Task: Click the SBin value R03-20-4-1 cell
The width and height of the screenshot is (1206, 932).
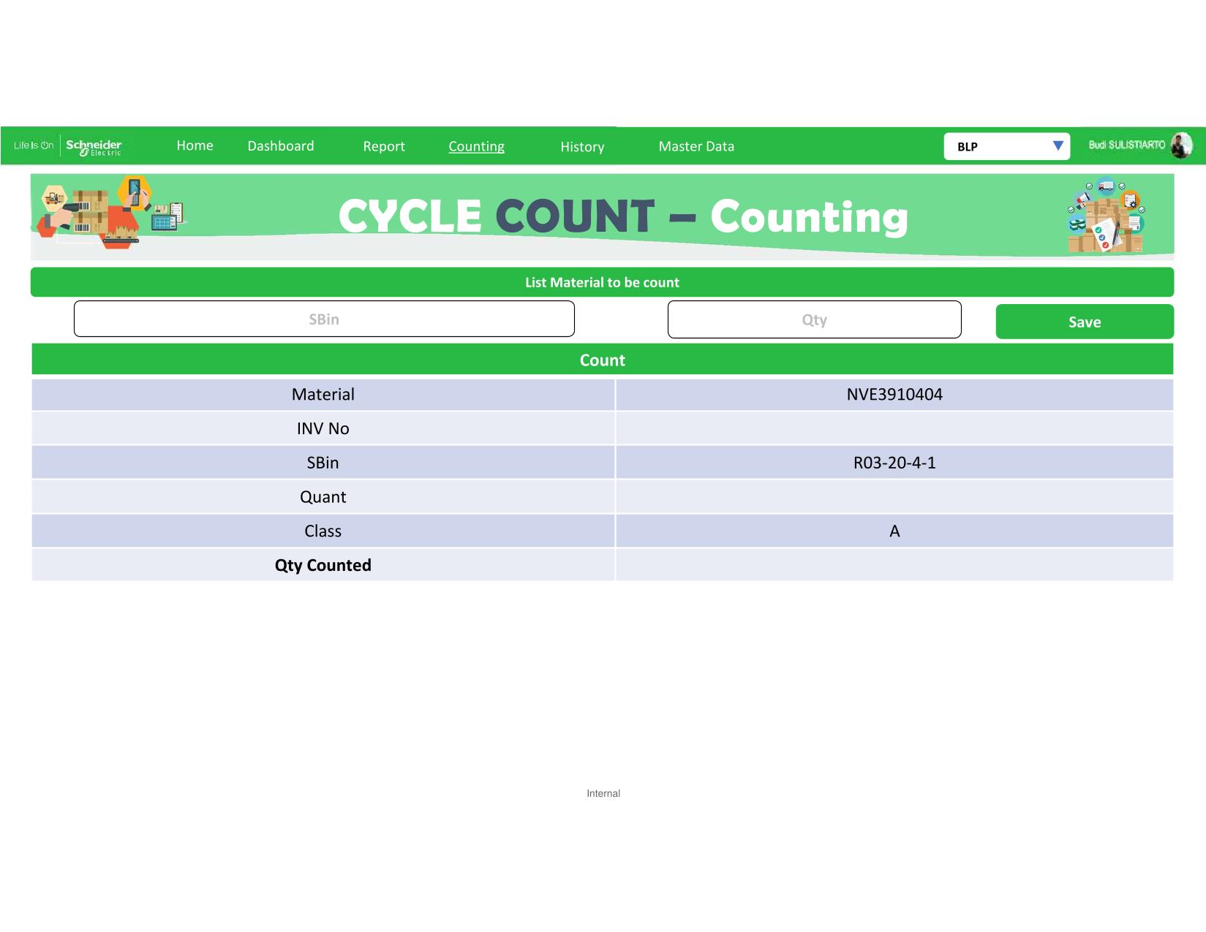Action: point(894,463)
